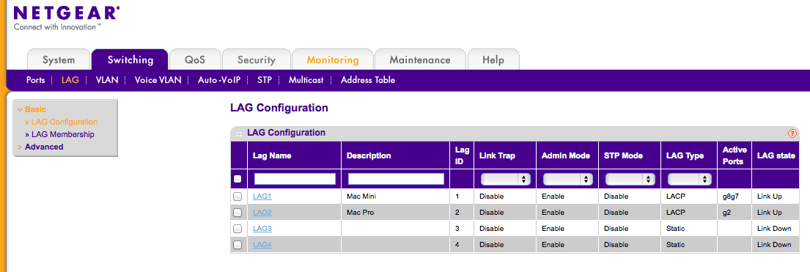The height and width of the screenshot is (272, 810).
Task: Tick the select-all checkbox in header row
Action: point(238,179)
